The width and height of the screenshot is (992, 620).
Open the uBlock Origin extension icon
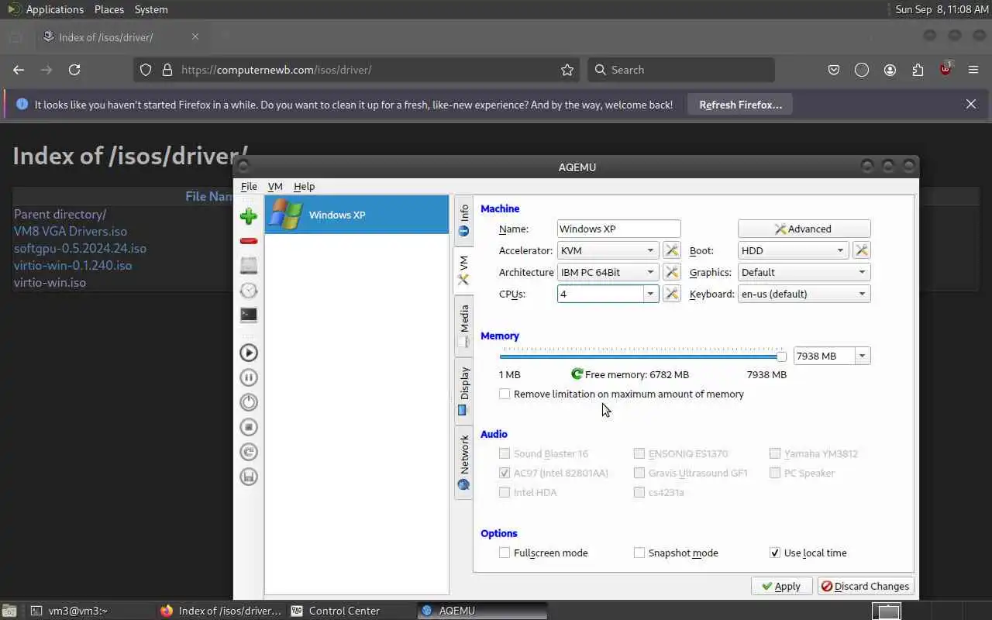point(945,70)
